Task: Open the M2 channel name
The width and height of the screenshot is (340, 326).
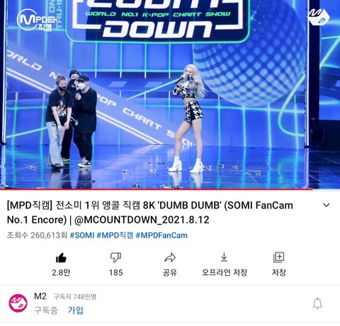Action: click(x=40, y=296)
